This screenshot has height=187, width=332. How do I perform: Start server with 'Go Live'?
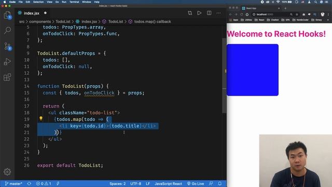[x=196, y=183]
